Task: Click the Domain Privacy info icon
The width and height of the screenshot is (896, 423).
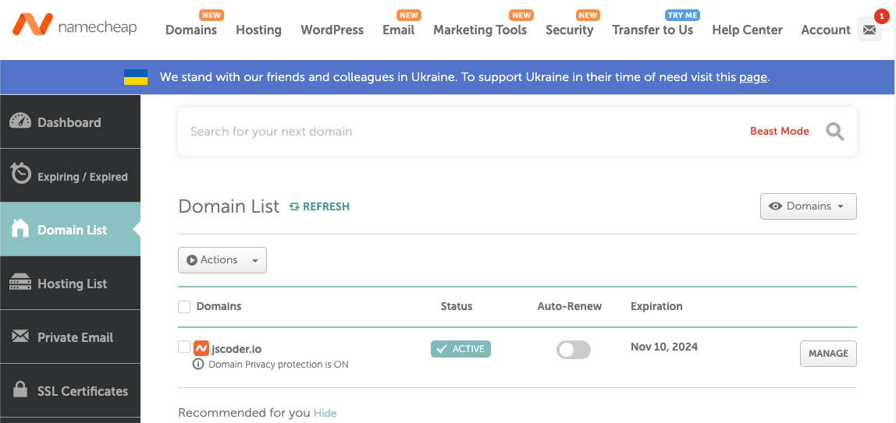Action: pyautogui.click(x=198, y=365)
